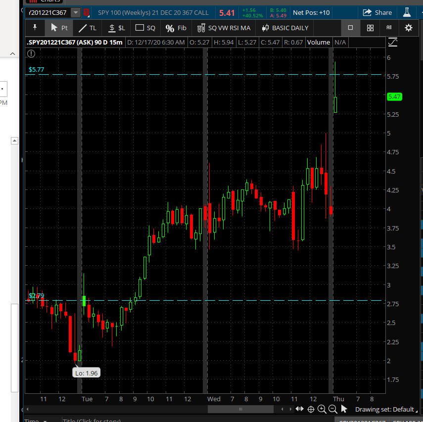Toggle the crosshair pan icon
The width and height of the screenshot is (423, 422).
click(311, 409)
